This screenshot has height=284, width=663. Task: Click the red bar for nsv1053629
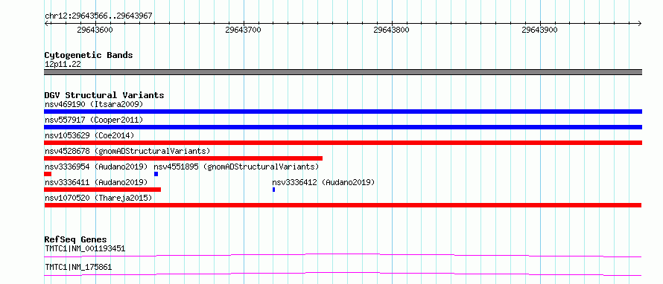(343, 143)
